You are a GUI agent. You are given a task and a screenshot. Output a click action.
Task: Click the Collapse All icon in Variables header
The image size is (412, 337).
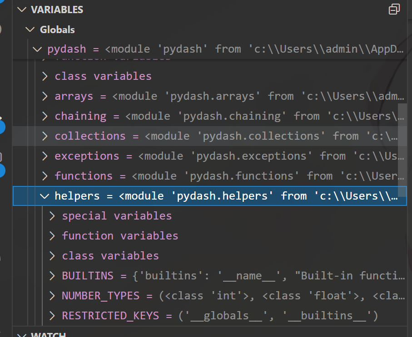(x=394, y=9)
